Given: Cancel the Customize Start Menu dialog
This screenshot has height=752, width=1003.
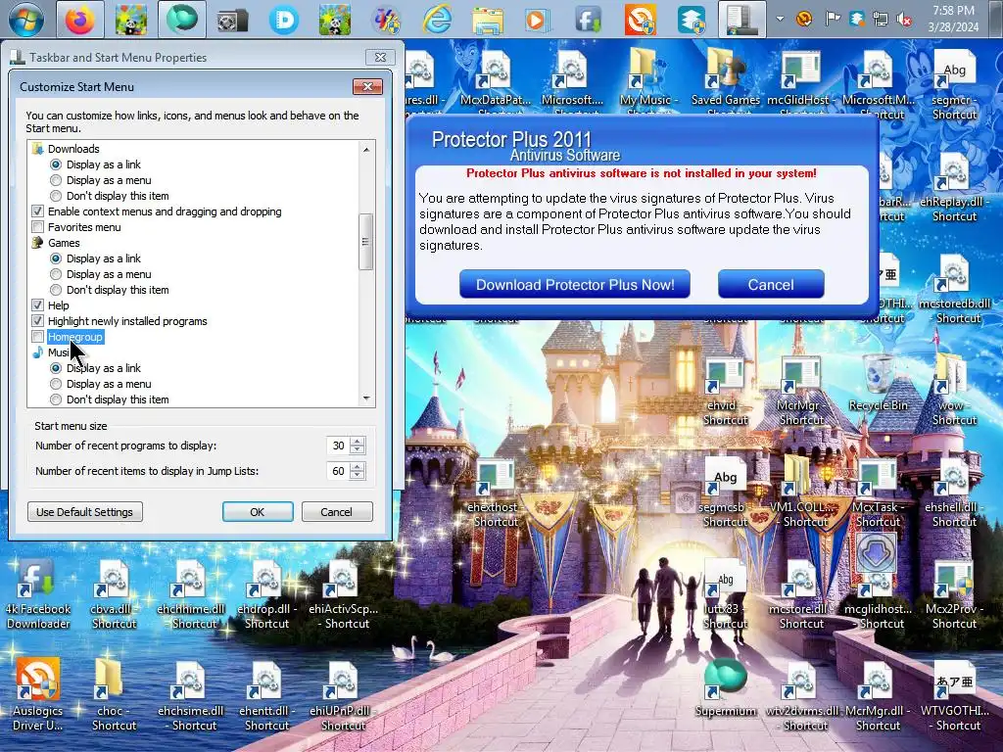Looking at the screenshot, I should click(337, 512).
